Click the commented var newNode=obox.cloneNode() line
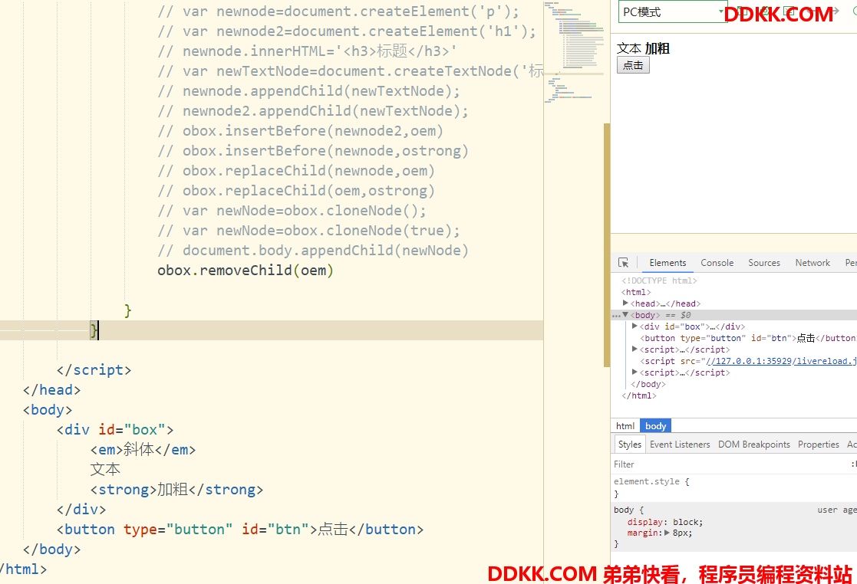Viewport: 857px width, 584px height. pyautogui.click(x=292, y=211)
